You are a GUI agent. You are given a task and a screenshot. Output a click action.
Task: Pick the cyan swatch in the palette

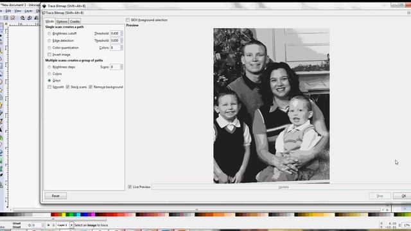click(x=78, y=215)
